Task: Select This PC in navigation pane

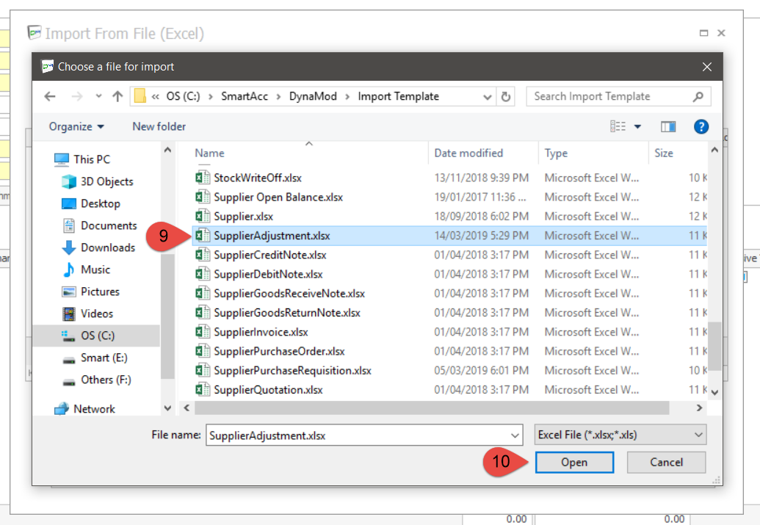Action: pyautogui.click(x=82, y=159)
